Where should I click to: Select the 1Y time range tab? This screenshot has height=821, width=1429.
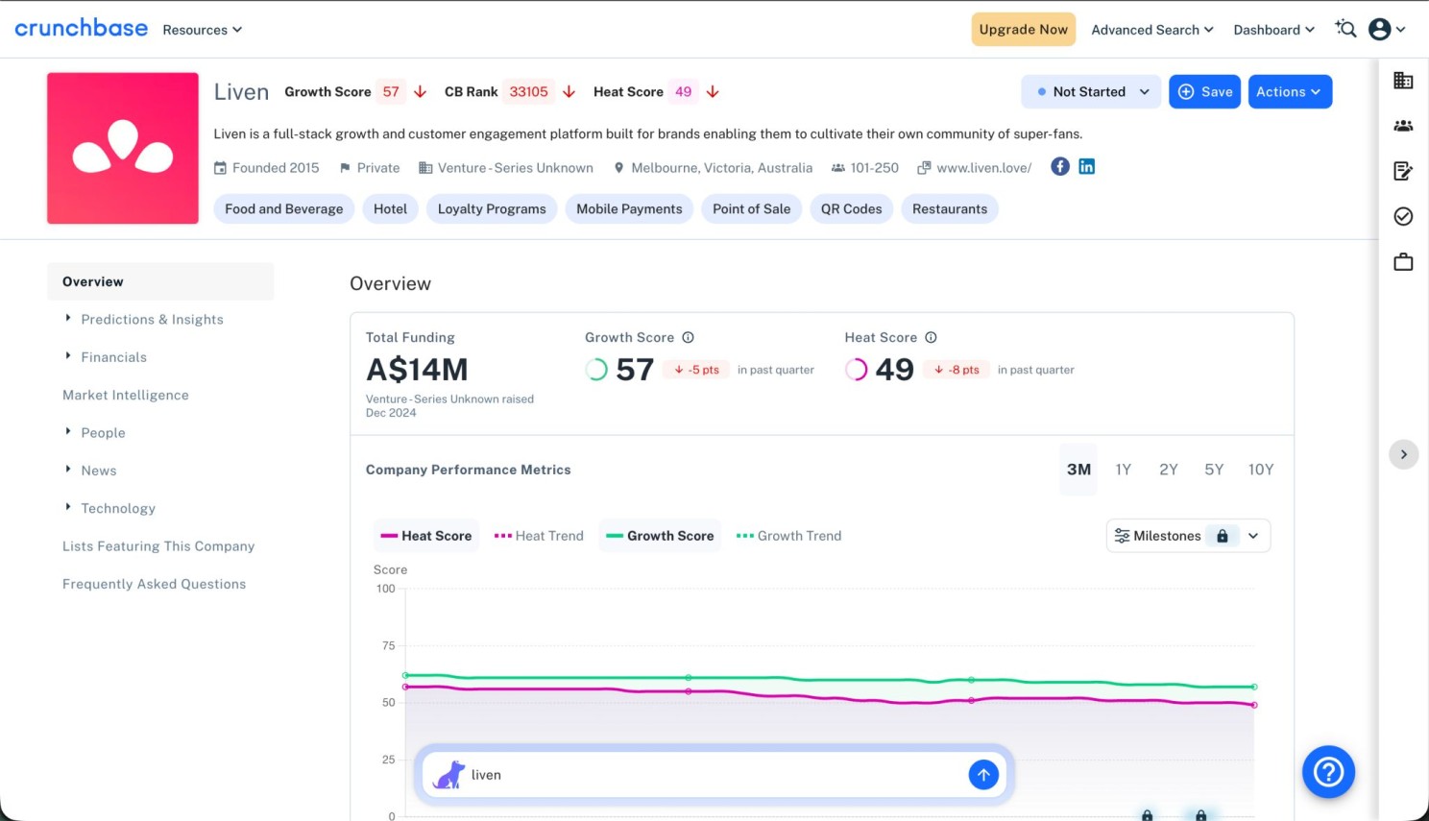(1124, 470)
